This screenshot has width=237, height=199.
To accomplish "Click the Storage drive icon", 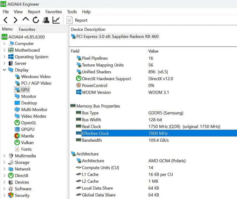I will coord(11,162).
